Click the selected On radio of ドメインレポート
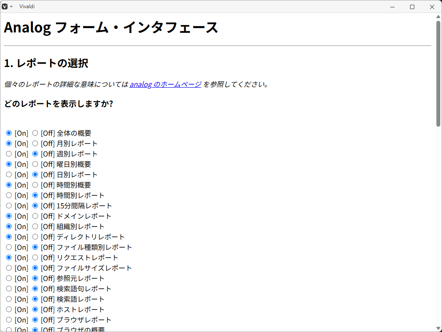Image resolution: width=442 pixels, height=332 pixels. pos(9,216)
